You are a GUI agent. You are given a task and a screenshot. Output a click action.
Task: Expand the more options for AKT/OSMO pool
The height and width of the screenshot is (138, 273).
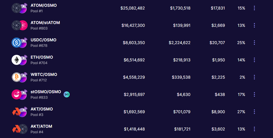coord(254,112)
